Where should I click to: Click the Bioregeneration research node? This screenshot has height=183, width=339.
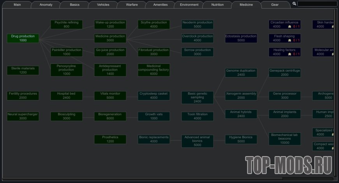click(110, 116)
